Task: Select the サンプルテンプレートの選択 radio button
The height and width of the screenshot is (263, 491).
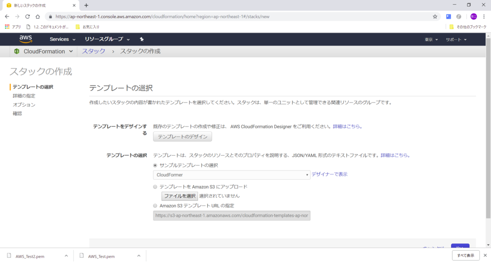Action: tap(155, 165)
